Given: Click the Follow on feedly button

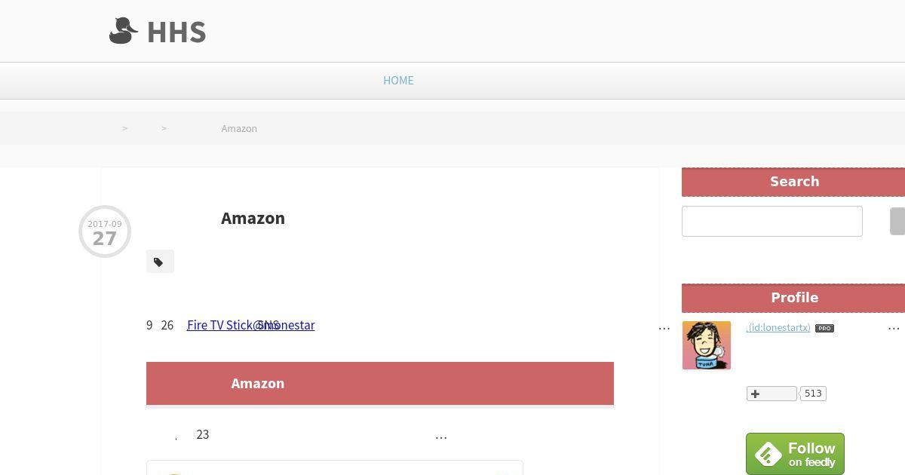Looking at the screenshot, I should (x=795, y=454).
